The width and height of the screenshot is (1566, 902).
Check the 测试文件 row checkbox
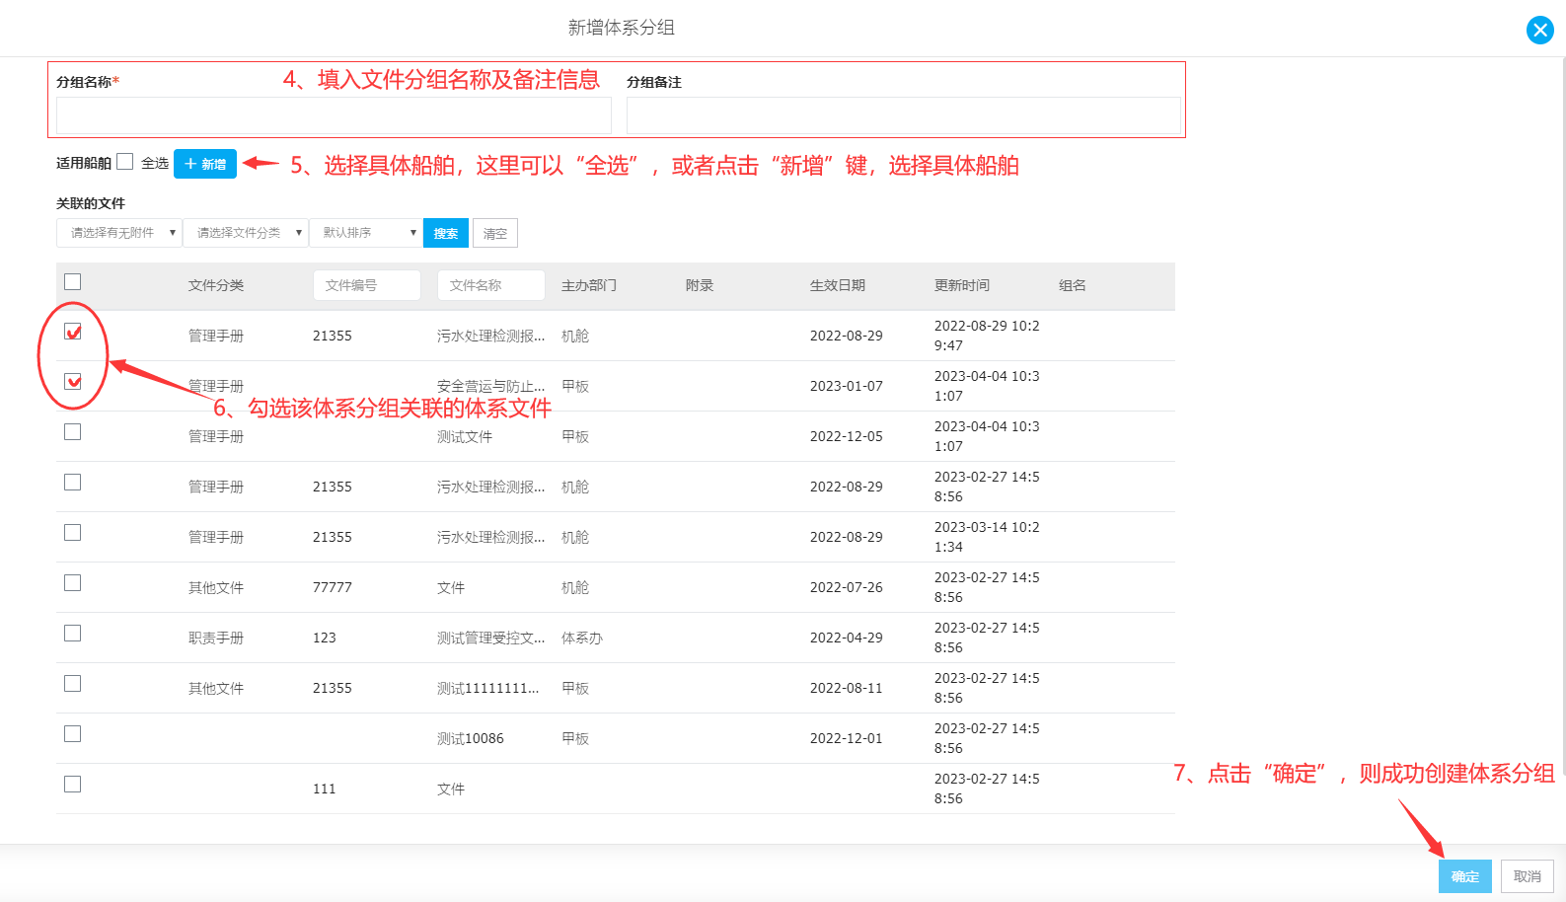tap(72, 432)
